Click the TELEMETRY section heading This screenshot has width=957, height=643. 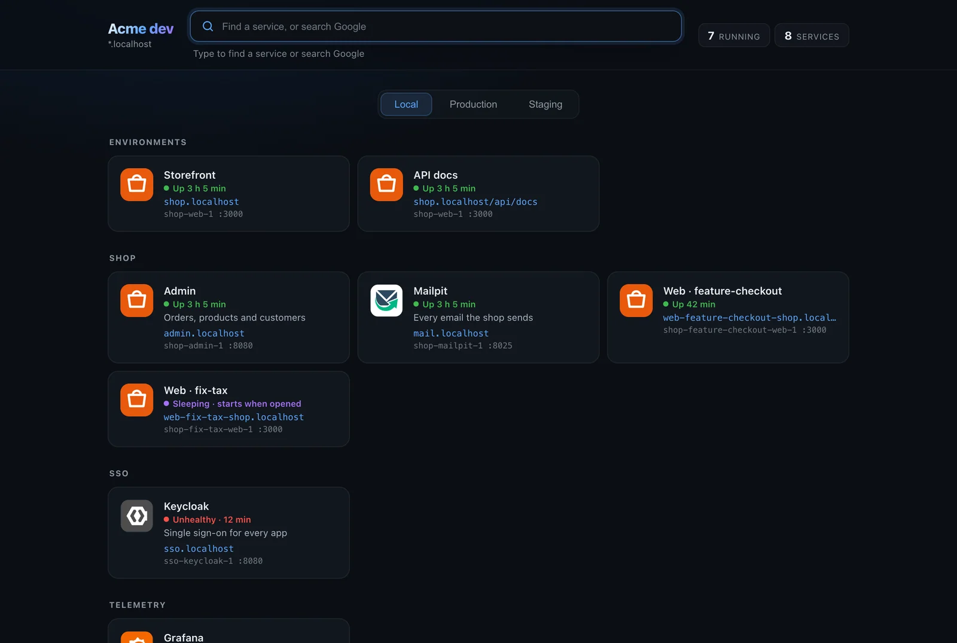(x=138, y=605)
